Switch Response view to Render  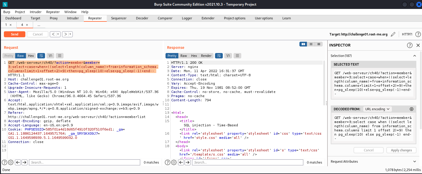(x=206, y=56)
